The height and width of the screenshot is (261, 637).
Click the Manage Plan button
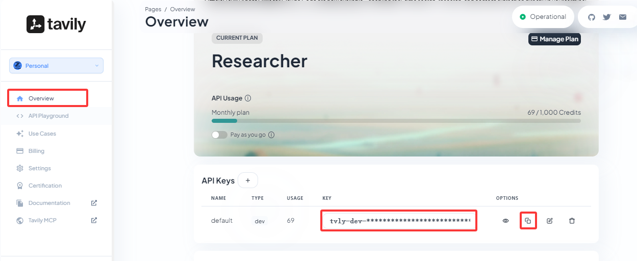(554, 39)
